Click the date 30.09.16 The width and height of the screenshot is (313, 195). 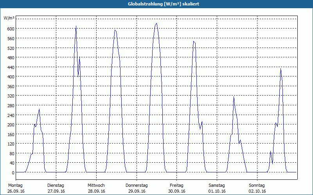coord(177,191)
